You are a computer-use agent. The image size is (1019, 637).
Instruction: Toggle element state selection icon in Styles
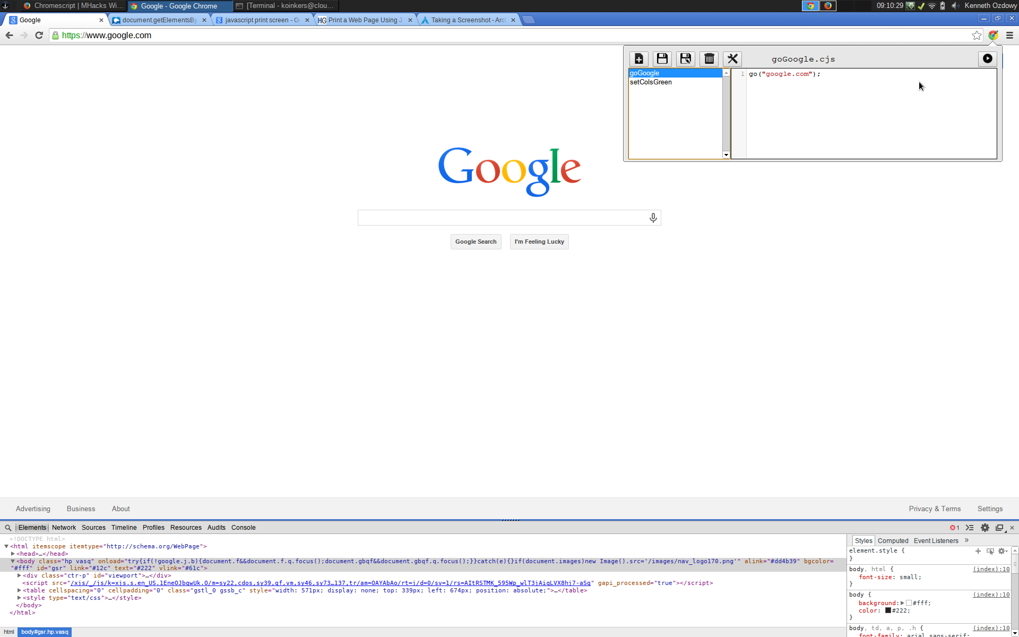[990, 551]
